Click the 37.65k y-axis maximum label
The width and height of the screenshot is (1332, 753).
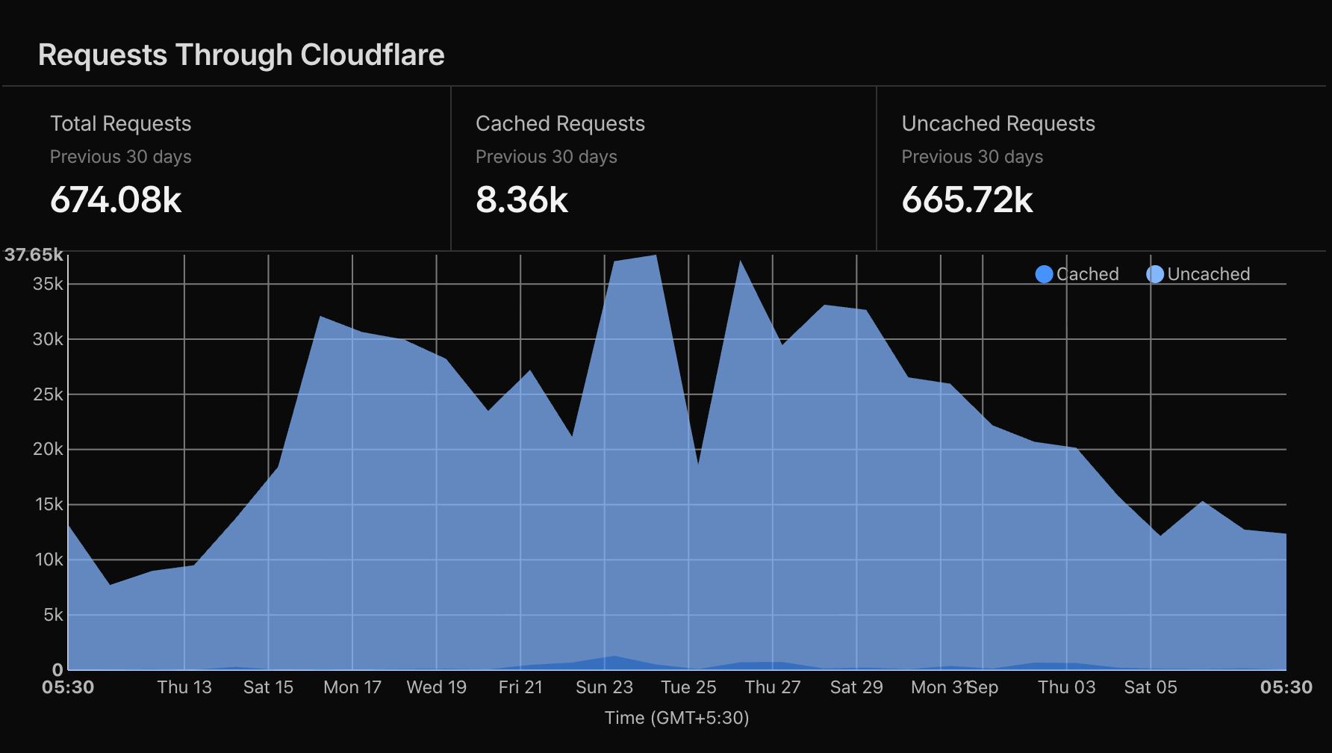point(34,255)
